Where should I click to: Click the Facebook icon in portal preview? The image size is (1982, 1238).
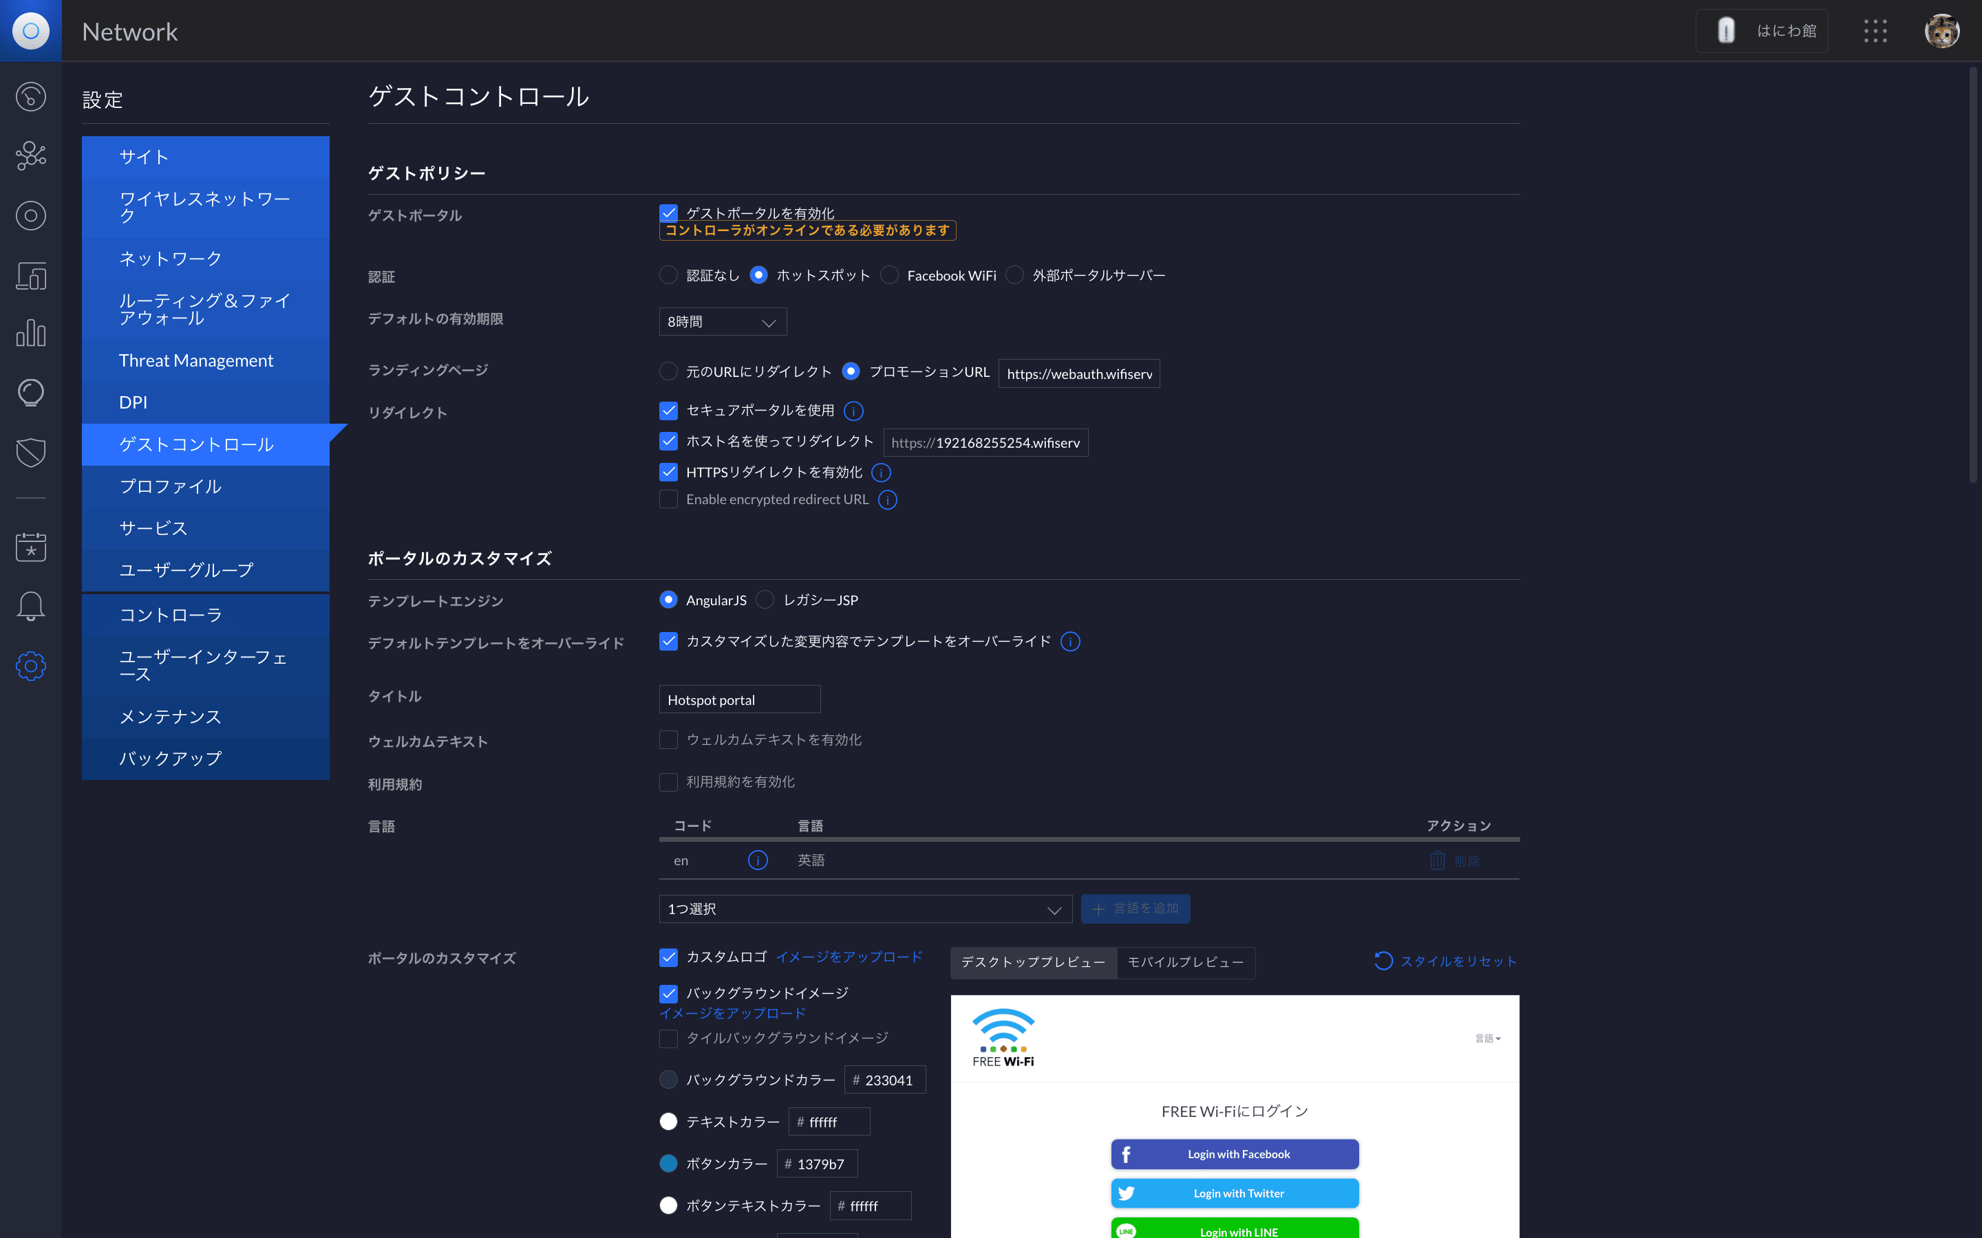point(1126,1155)
